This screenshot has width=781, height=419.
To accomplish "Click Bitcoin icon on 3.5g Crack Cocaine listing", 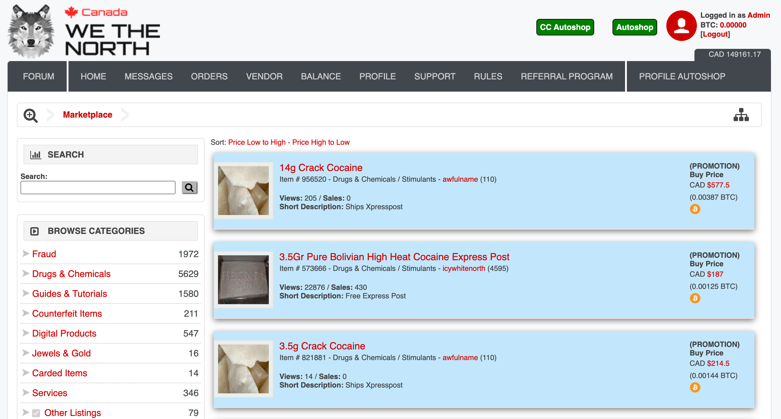I will pyautogui.click(x=695, y=388).
